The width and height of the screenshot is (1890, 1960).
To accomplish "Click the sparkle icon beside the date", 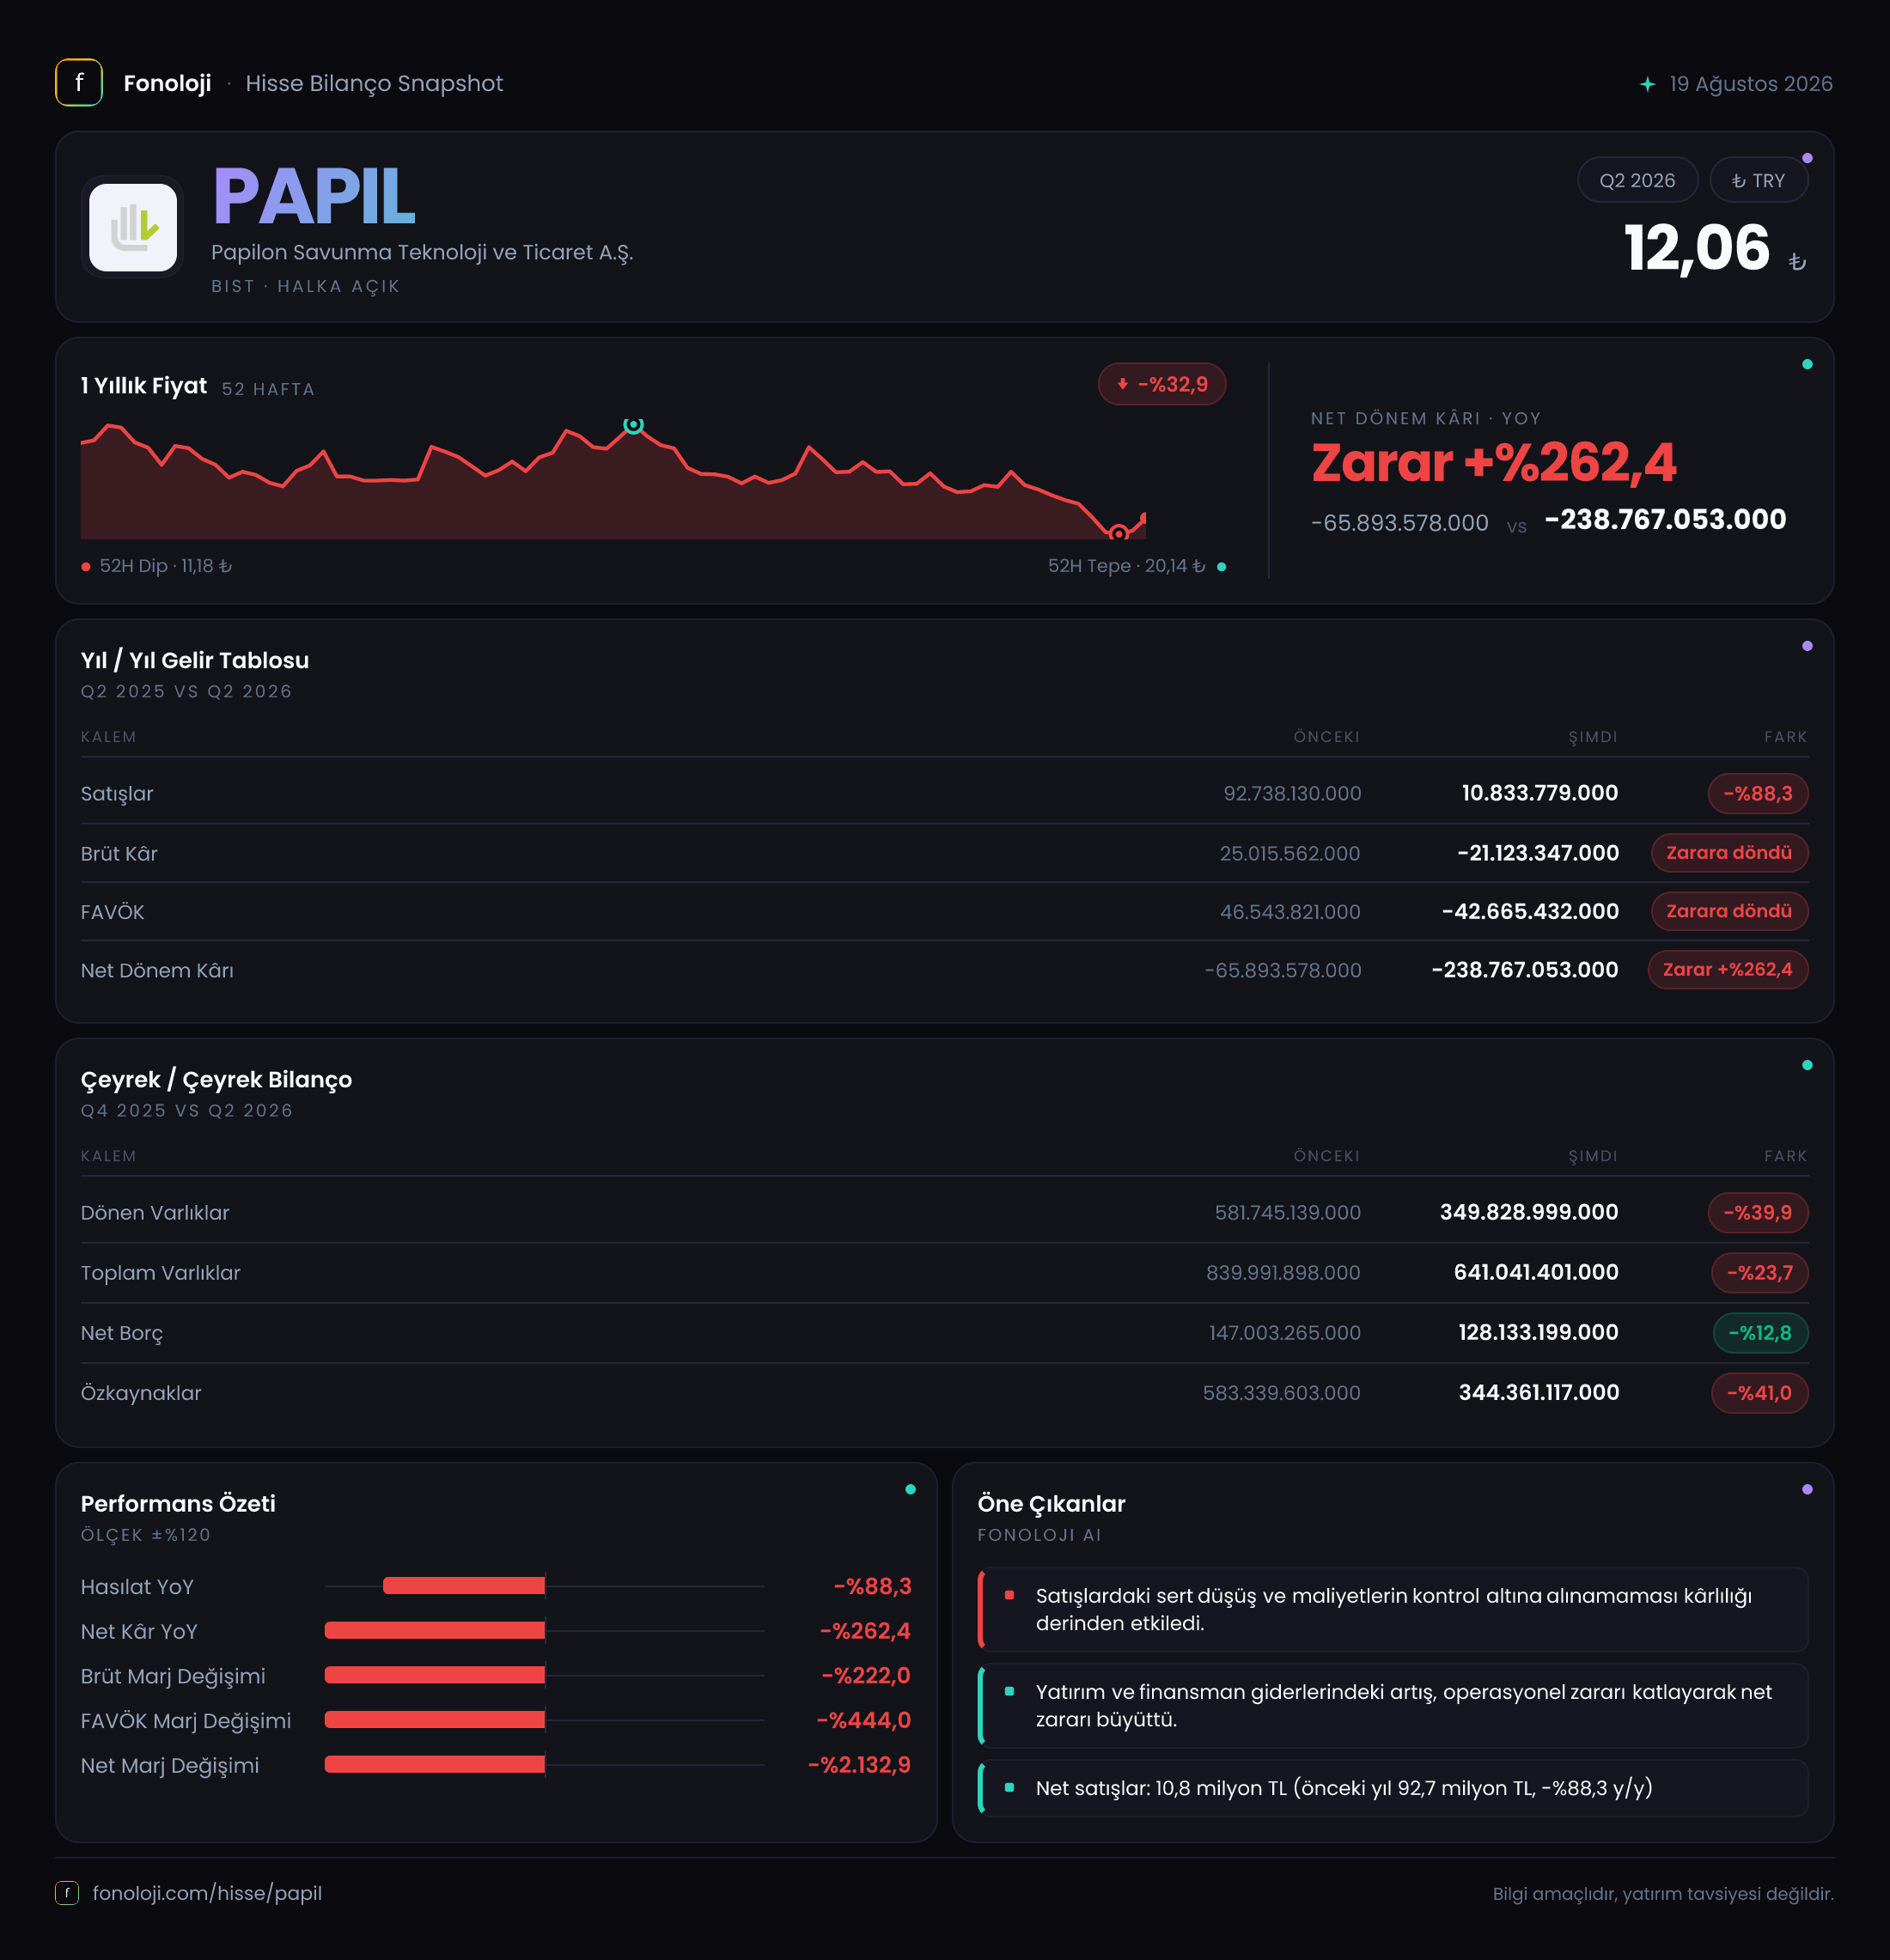I will coord(1647,84).
